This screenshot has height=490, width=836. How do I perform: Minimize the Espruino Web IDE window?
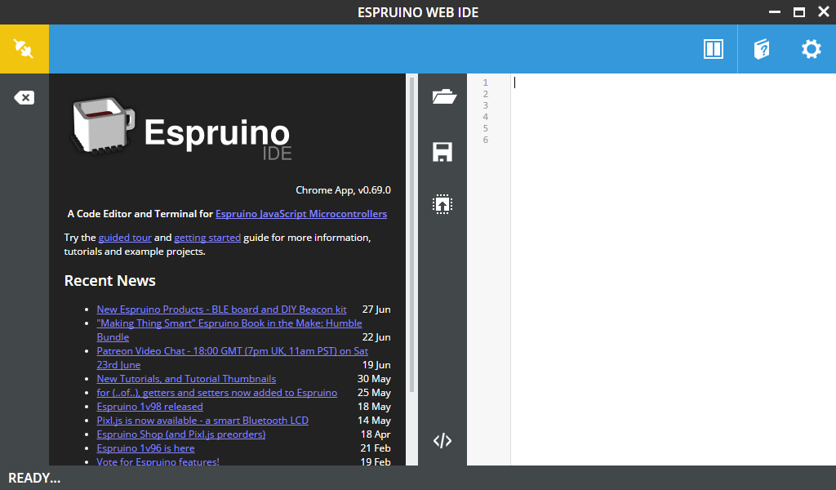tap(775, 11)
